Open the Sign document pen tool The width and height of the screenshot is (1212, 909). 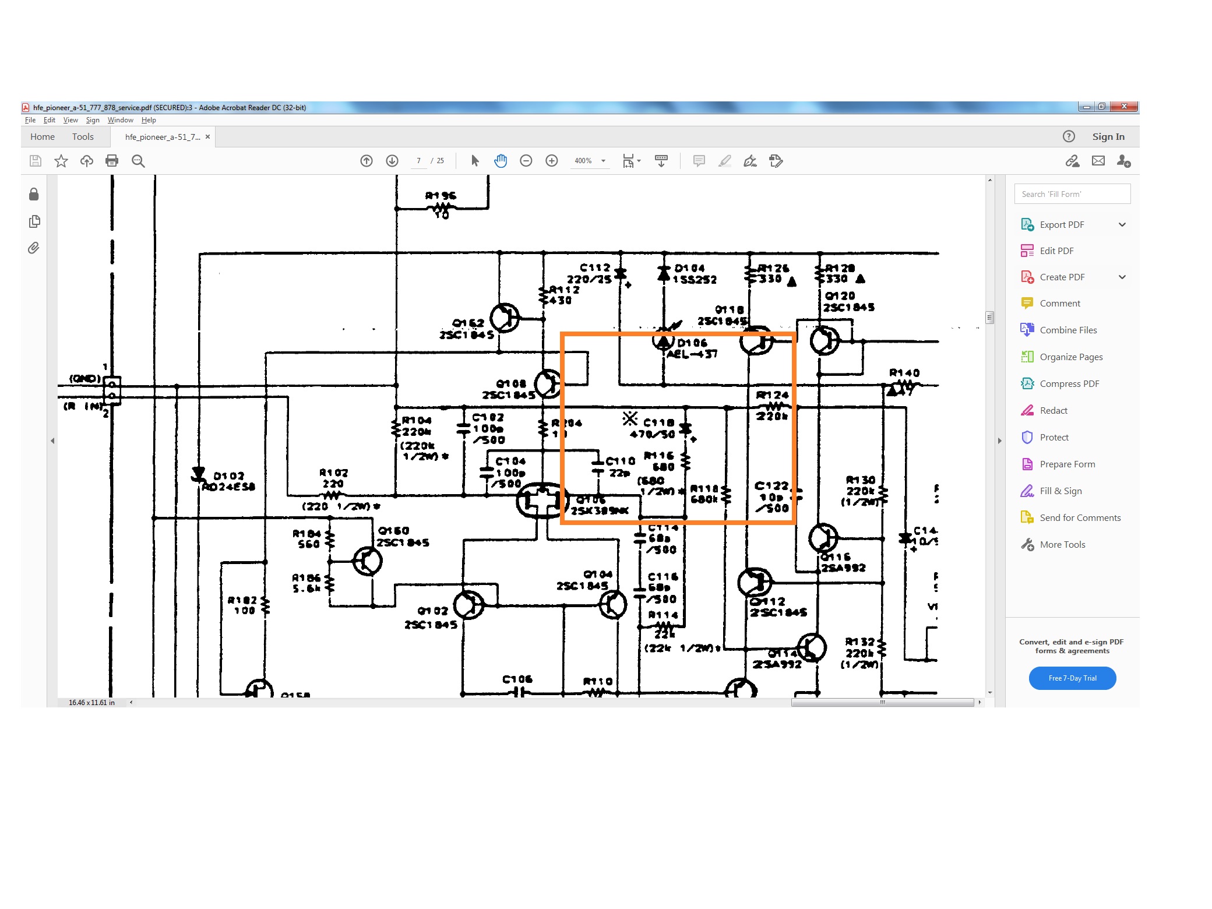point(751,161)
